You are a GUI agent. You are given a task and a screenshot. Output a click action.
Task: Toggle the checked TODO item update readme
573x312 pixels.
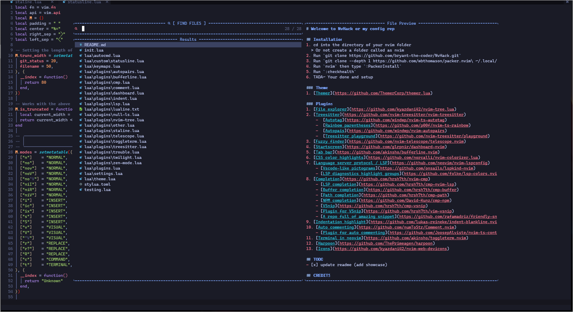314,265
